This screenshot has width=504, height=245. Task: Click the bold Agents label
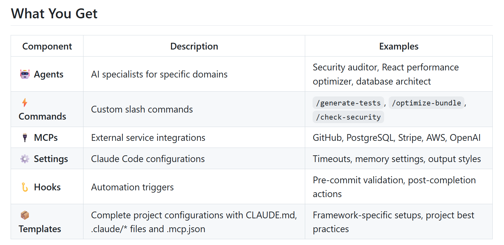(x=49, y=74)
